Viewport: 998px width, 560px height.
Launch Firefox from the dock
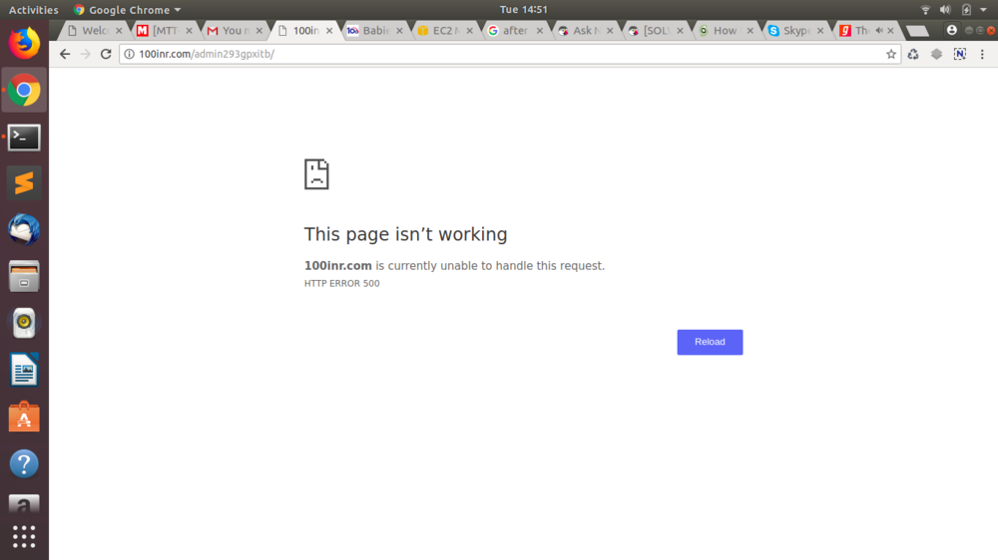(24, 43)
